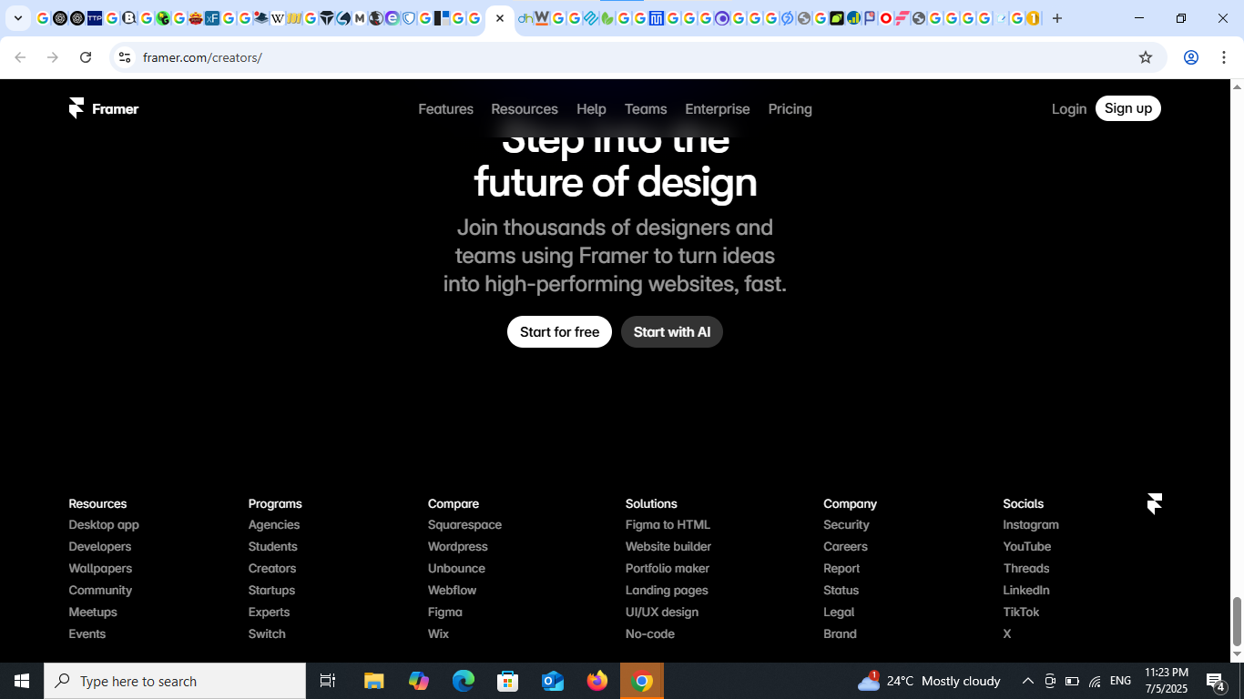The height and width of the screenshot is (699, 1244).
Task: Click the Chrome icon on the taskbar
Action: [642, 681]
